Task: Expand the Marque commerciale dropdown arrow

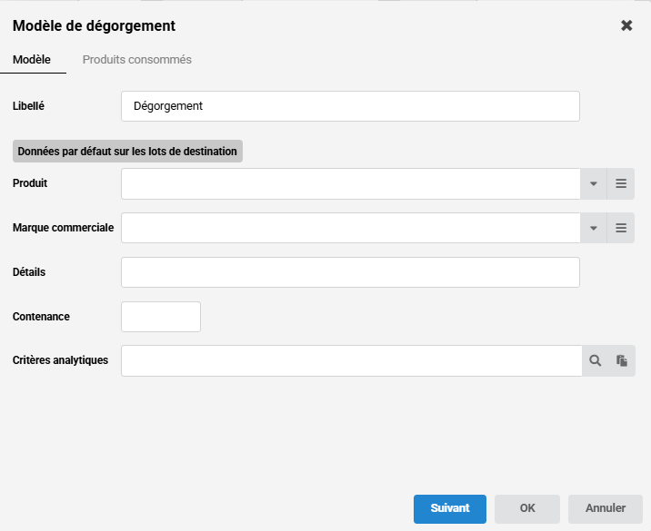Action: point(594,228)
